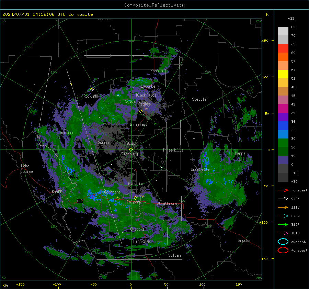The height and width of the screenshot is (289, 309).
Task: Click the red forecast arrow in the legend
Action: point(283,190)
